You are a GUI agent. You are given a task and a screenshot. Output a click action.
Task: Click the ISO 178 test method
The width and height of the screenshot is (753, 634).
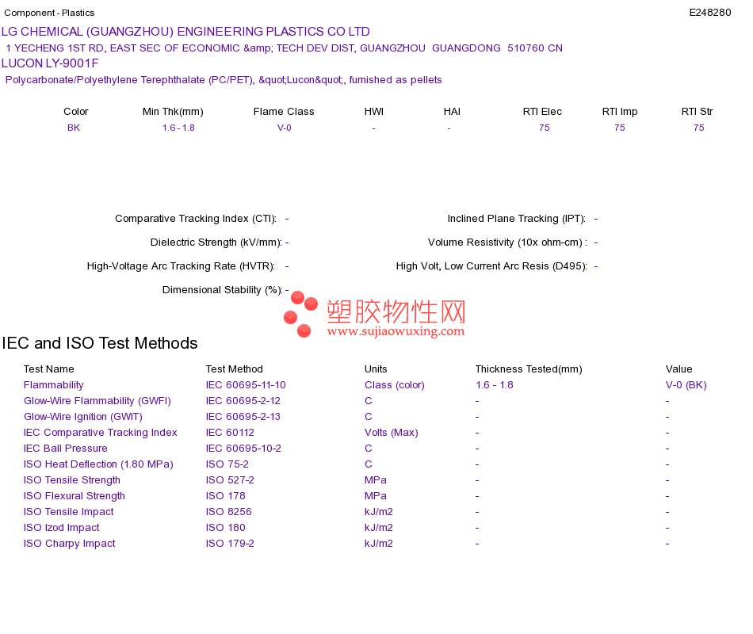tap(225, 495)
